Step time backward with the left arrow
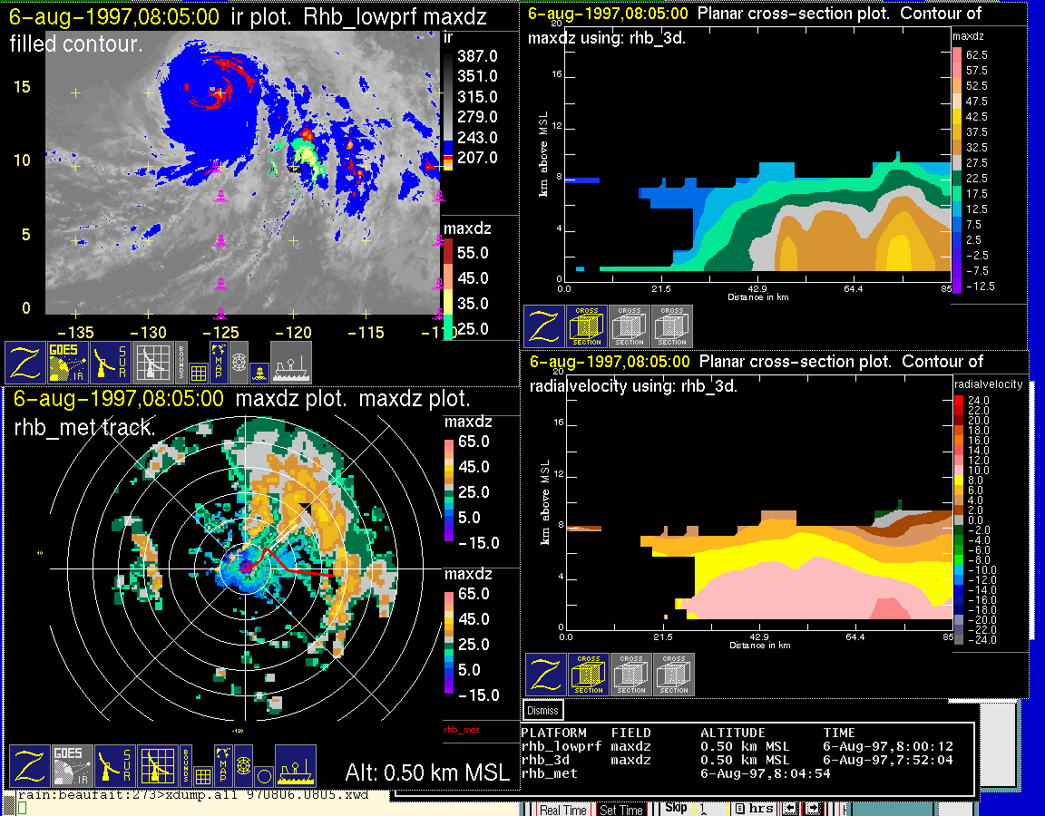Image resolution: width=1045 pixels, height=816 pixels. coord(790,809)
